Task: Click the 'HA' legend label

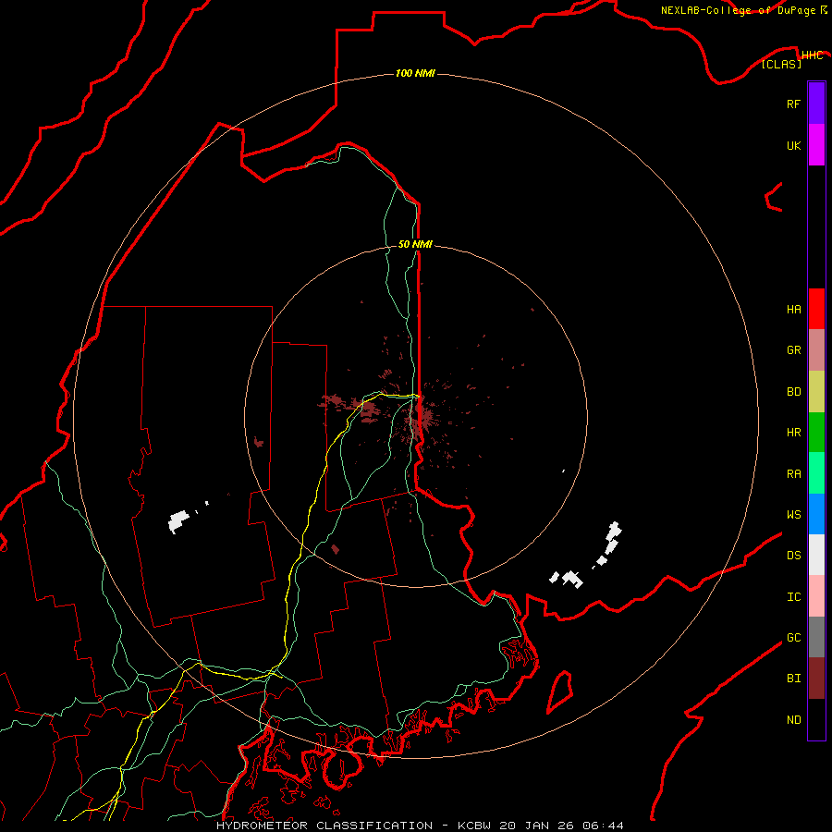Action: tap(793, 310)
